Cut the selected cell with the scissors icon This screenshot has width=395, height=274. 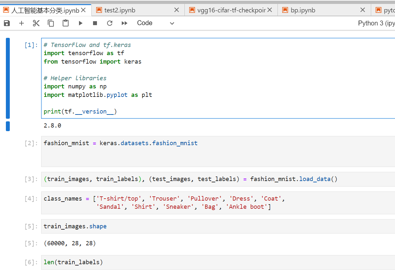coord(36,23)
